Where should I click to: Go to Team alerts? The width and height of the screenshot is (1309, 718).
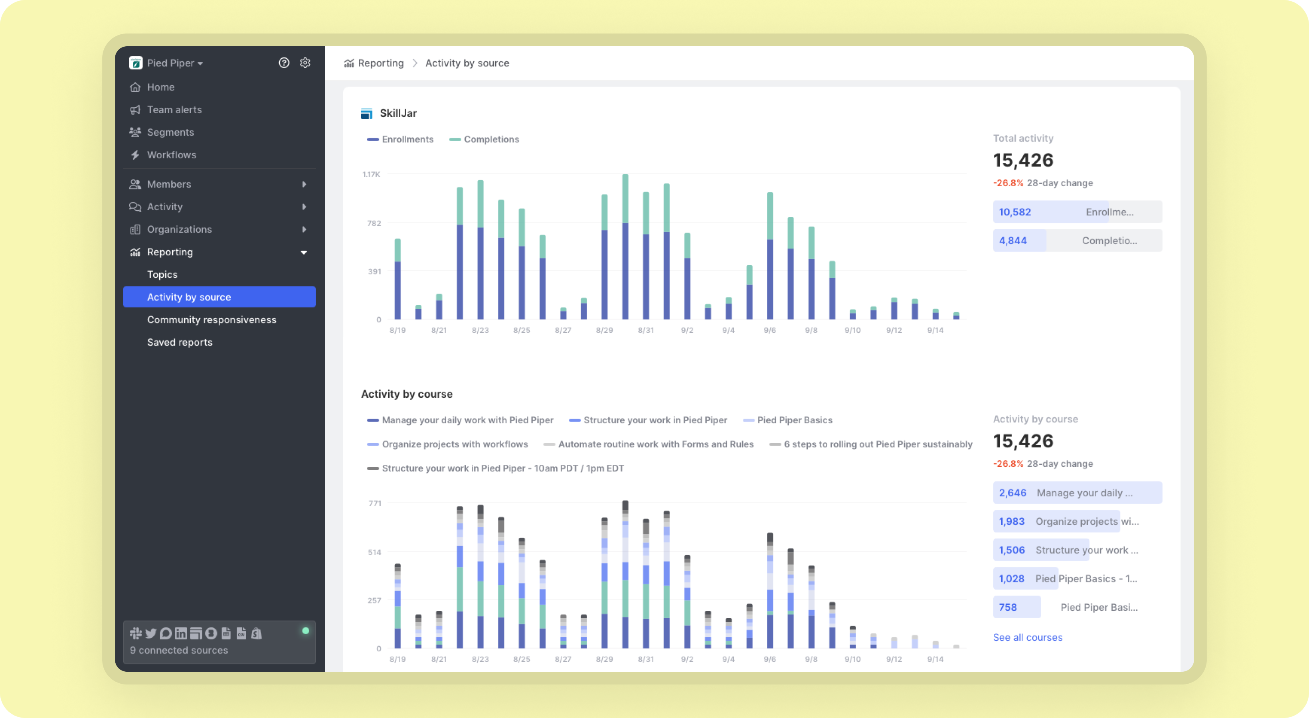pyautogui.click(x=174, y=110)
